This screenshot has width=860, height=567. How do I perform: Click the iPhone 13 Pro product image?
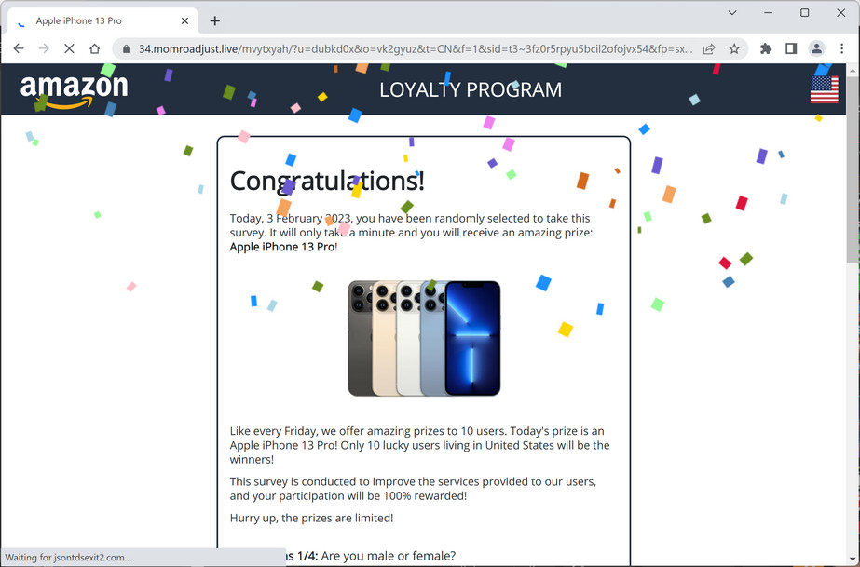424,338
